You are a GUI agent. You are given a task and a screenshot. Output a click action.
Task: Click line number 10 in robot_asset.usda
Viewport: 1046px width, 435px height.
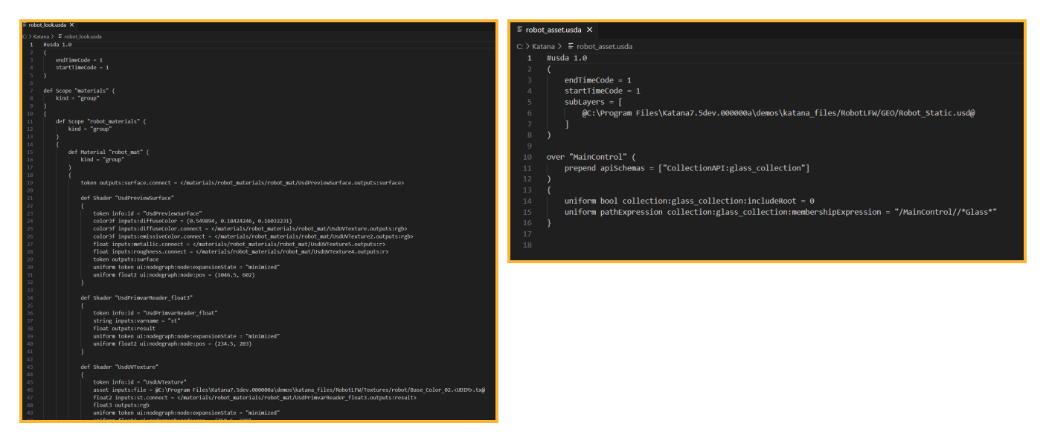coord(527,157)
